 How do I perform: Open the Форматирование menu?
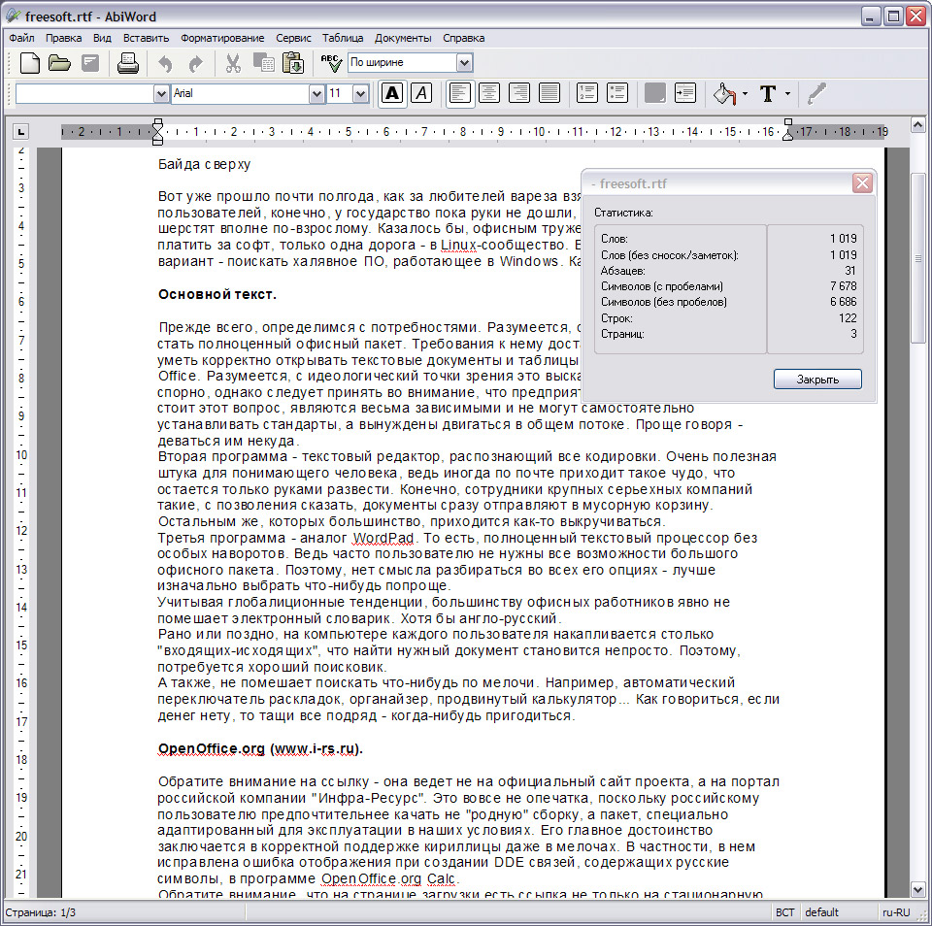(x=222, y=38)
